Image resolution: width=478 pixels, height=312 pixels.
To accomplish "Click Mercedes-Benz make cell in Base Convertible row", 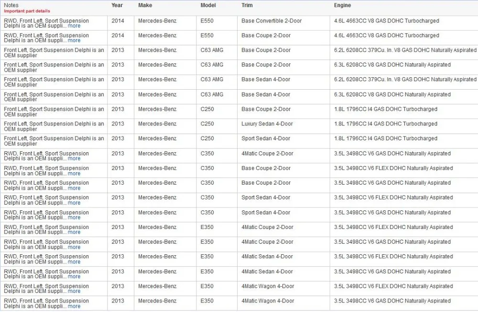I will click(157, 21).
